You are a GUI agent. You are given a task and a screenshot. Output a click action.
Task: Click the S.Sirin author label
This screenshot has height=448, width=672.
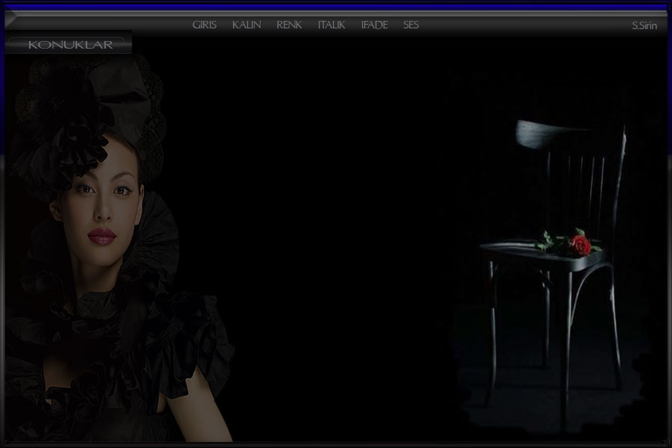(644, 25)
